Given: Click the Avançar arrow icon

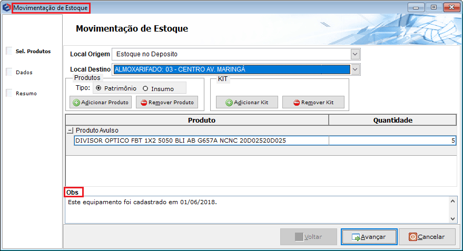Looking at the screenshot, I should pyautogui.click(x=356, y=237).
